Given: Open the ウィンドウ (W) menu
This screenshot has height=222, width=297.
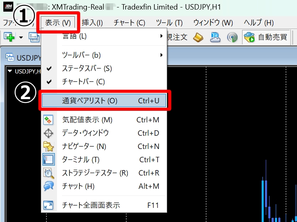Looking at the screenshot, I should point(213,23).
